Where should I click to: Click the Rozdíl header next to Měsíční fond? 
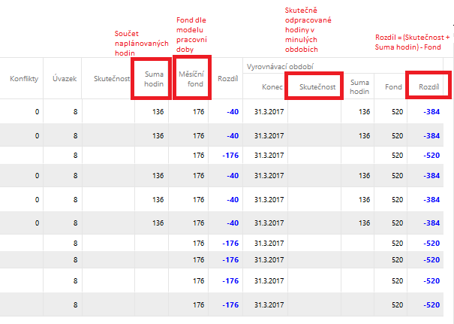(228, 79)
